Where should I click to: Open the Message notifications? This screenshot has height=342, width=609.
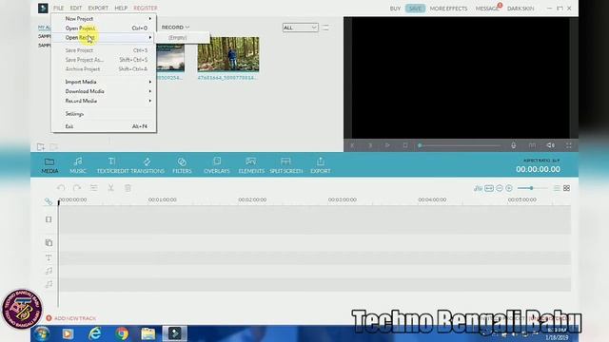tap(487, 9)
